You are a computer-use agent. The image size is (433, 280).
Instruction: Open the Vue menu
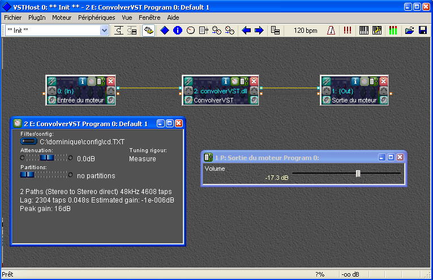point(127,18)
